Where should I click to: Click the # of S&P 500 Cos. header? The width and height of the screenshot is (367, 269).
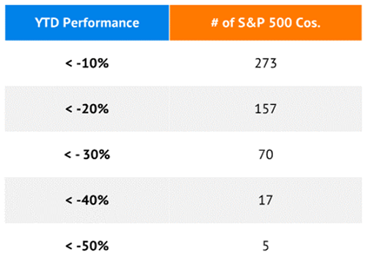point(266,23)
